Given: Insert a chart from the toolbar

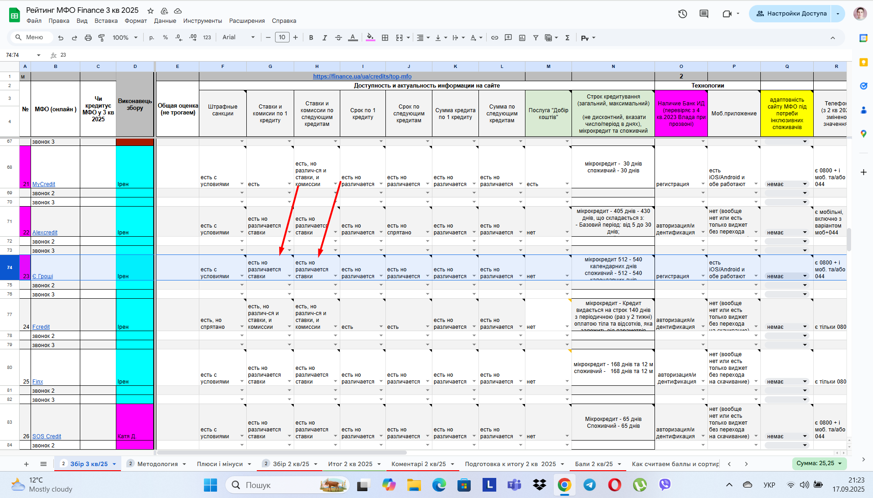Looking at the screenshot, I should tap(522, 38).
